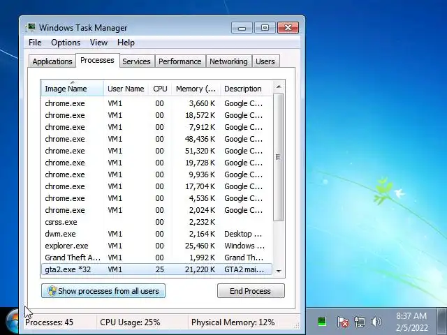Switch to the Users tab
447x335 pixels.
[265, 61]
